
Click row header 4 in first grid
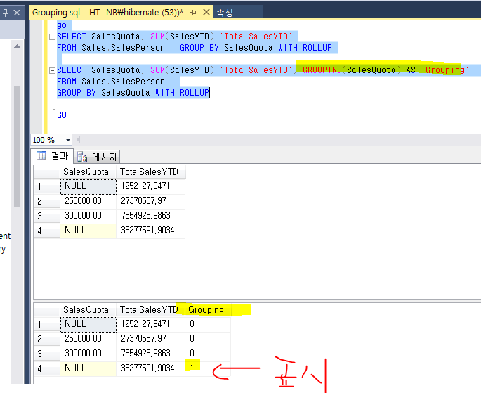click(x=47, y=231)
